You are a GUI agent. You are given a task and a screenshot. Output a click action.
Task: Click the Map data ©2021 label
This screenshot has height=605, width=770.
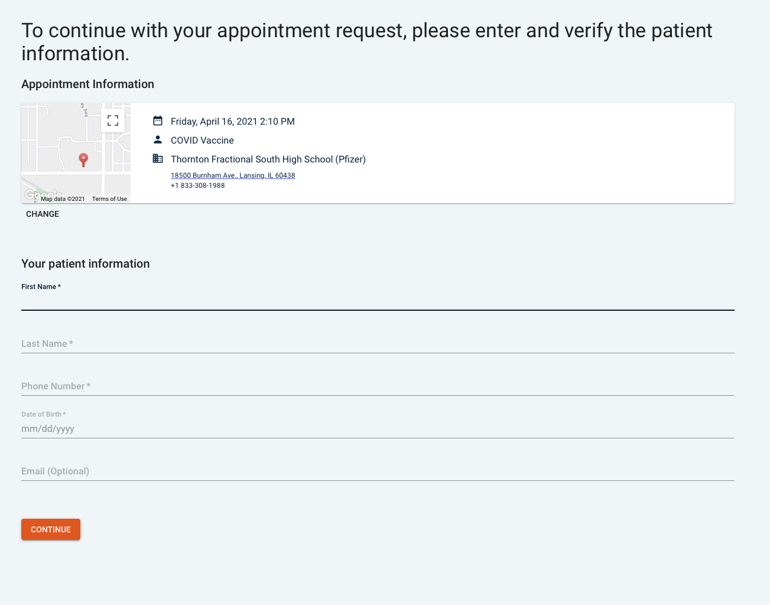click(63, 199)
